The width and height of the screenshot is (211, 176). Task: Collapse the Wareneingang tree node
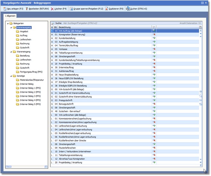coord(11,52)
